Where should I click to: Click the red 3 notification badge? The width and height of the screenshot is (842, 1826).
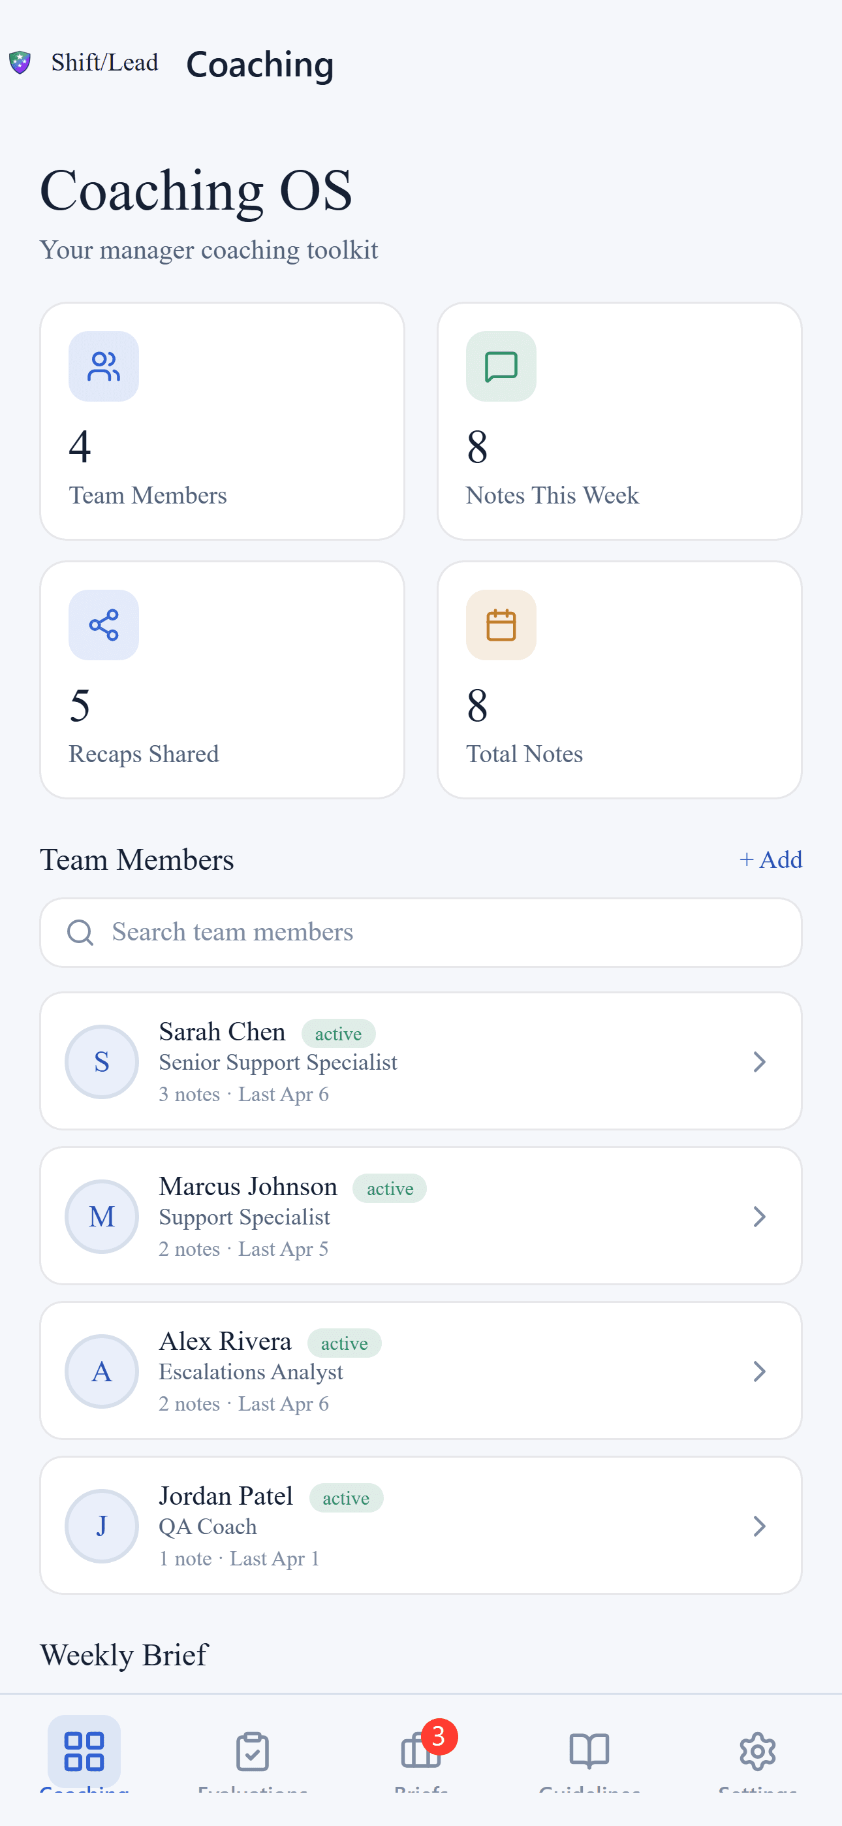[439, 1737]
